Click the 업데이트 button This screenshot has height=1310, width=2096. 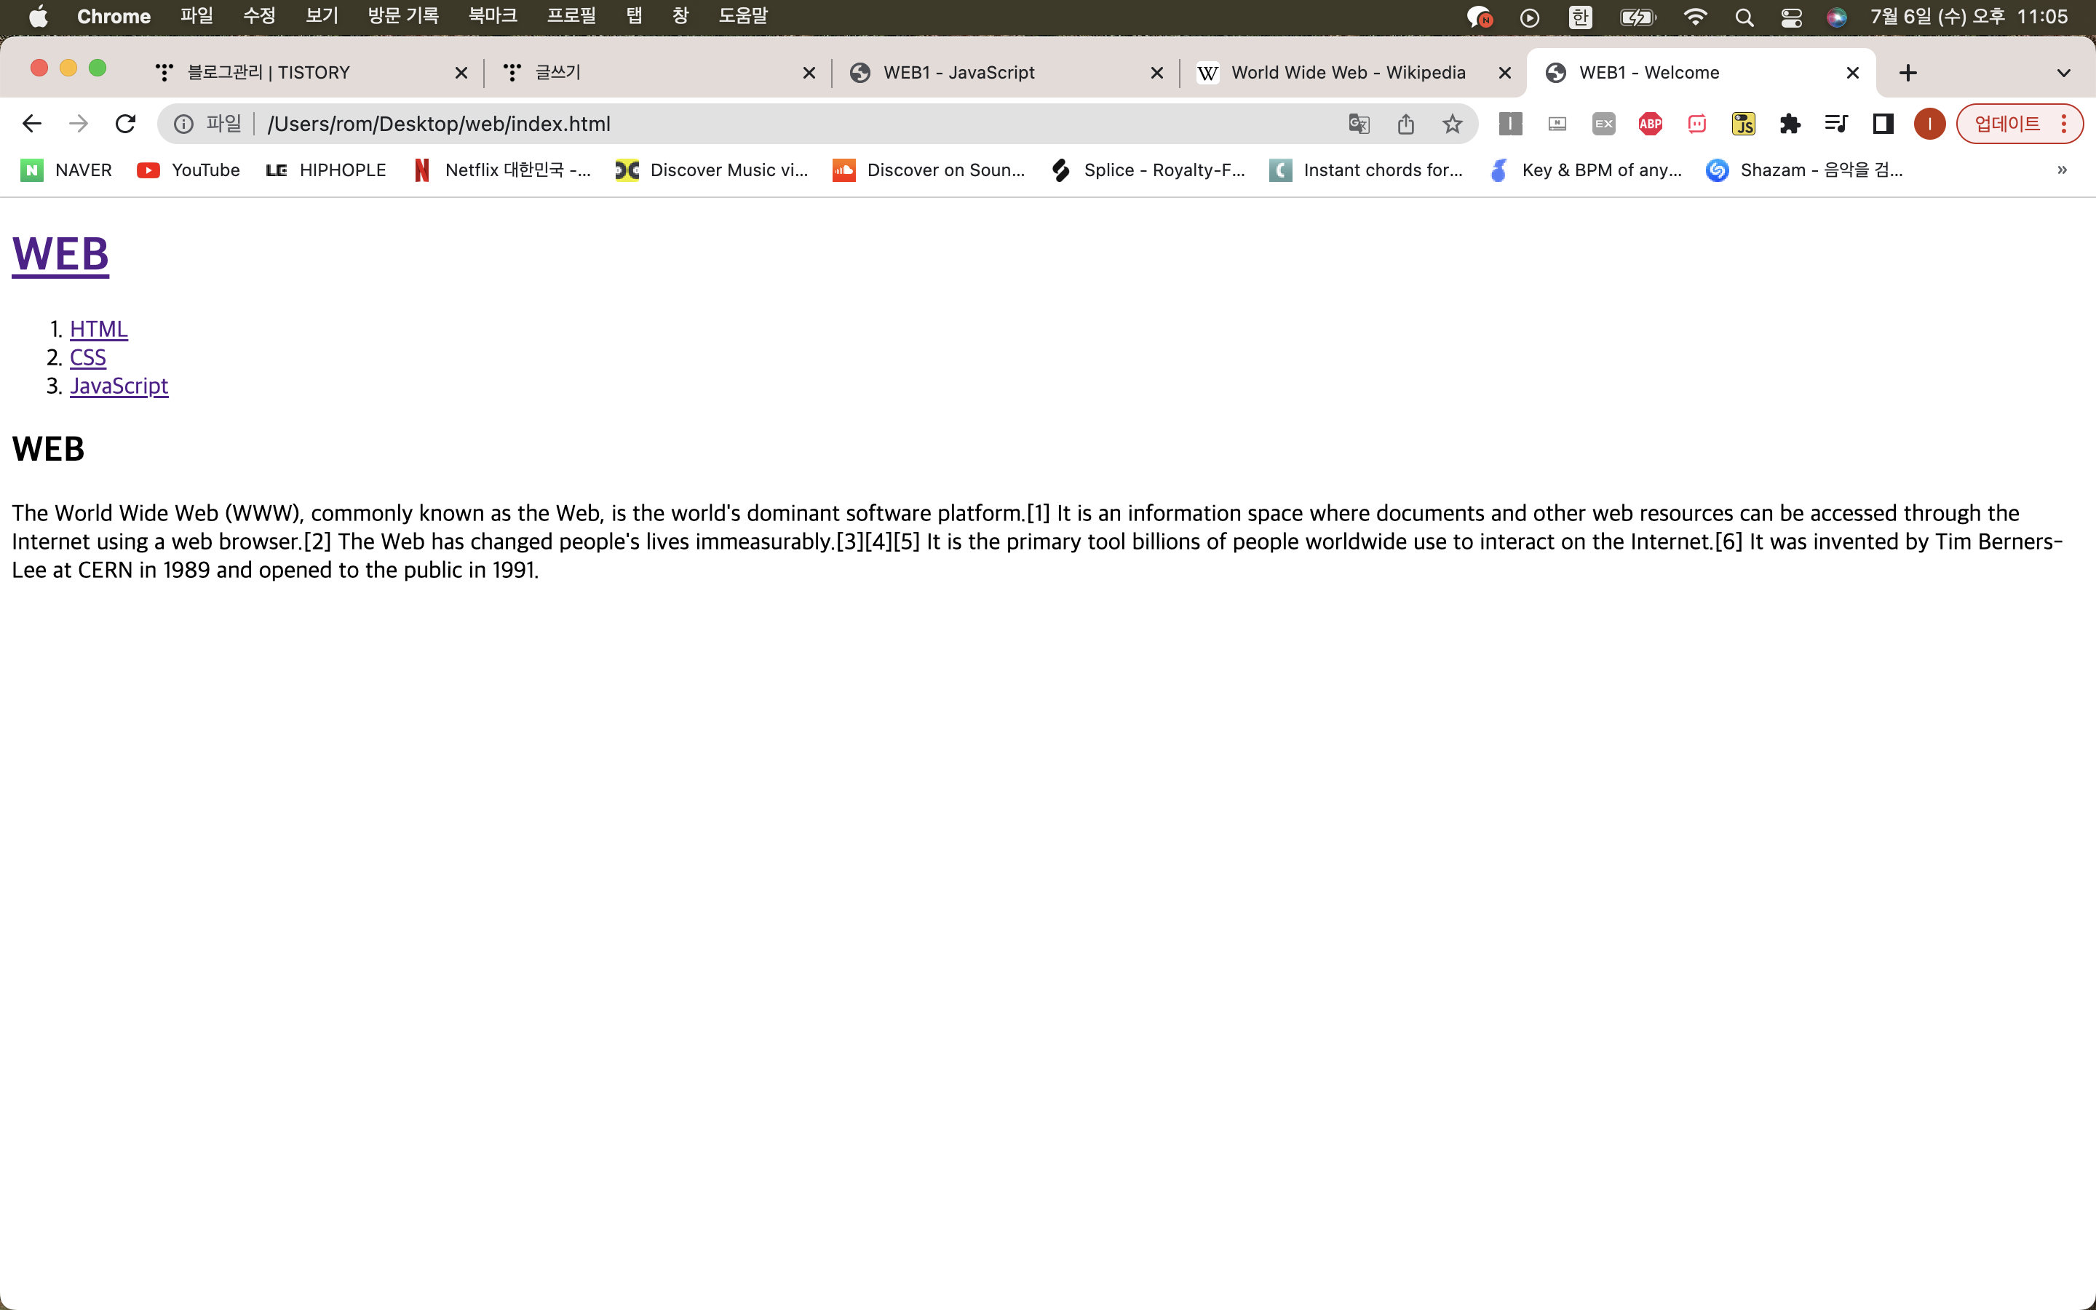tap(2006, 124)
